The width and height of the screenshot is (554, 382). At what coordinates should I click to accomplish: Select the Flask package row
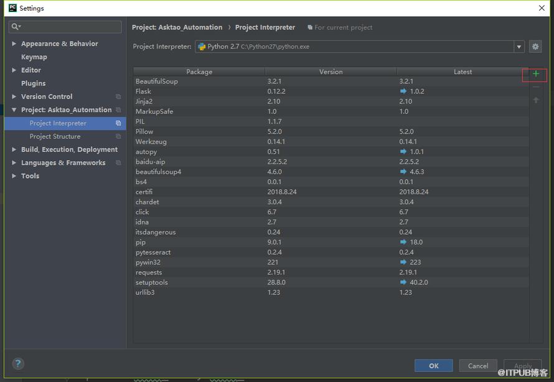331,91
